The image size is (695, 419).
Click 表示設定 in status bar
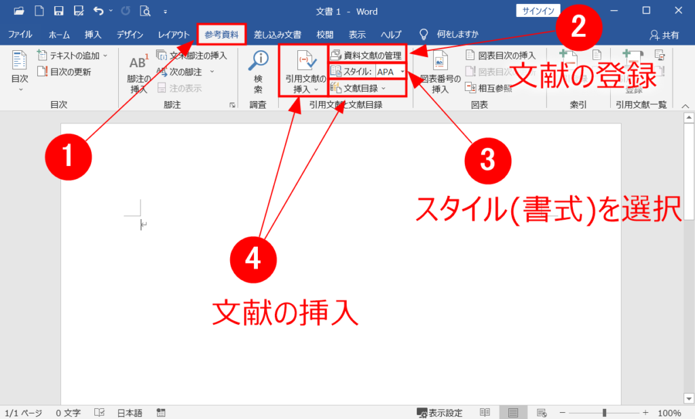point(440,413)
